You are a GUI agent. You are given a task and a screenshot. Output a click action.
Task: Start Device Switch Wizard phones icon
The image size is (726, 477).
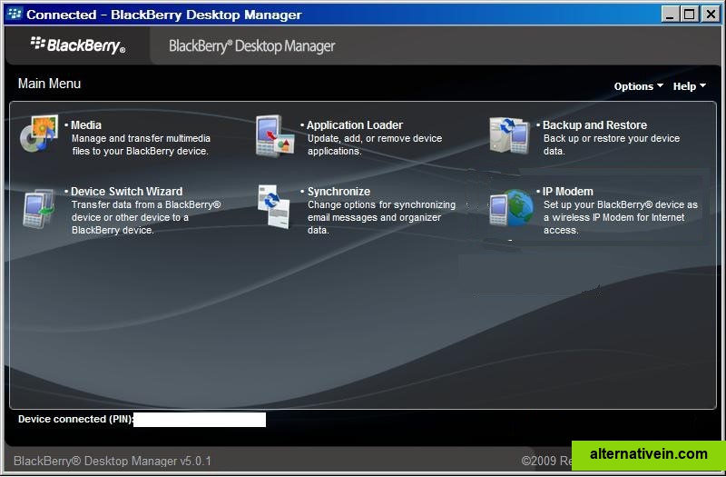pos(39,208)
